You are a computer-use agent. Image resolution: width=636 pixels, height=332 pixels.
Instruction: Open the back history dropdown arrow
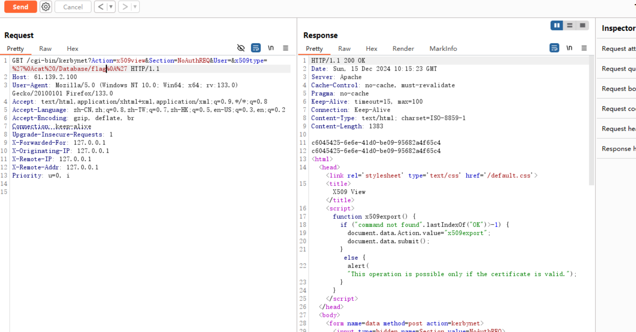[111, 7]
